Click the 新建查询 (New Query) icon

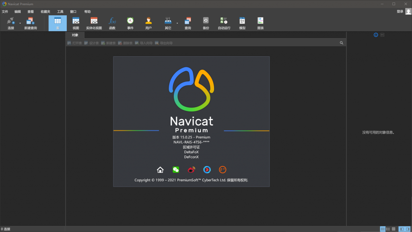pyautogui.click(x=31, y=23)
